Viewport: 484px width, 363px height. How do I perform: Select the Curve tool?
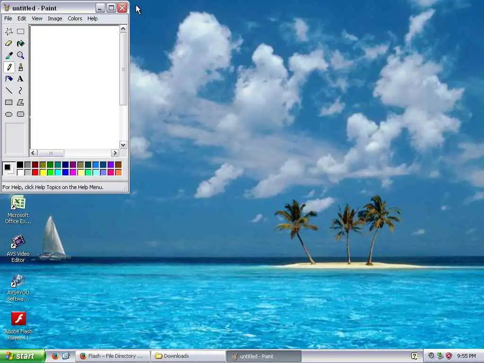[20, 90]
